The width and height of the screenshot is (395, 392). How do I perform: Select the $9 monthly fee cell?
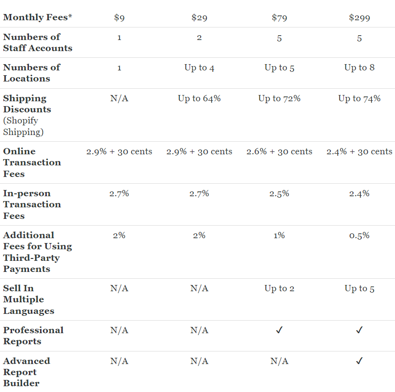coord(119,18)
